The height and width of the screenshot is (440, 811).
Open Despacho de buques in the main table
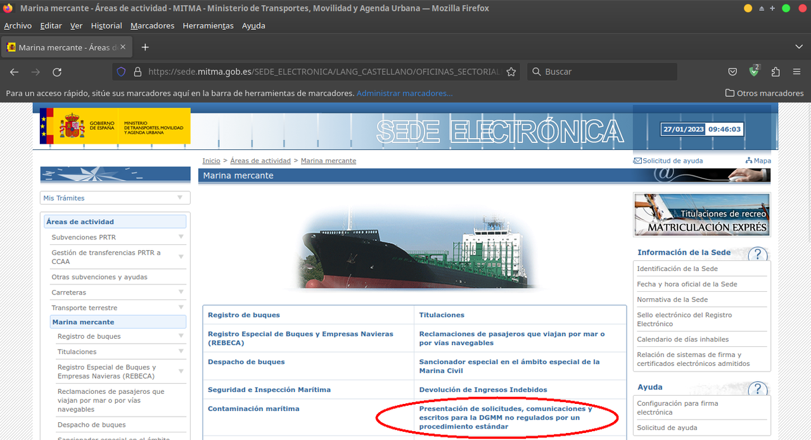click(x=246, y=362)
